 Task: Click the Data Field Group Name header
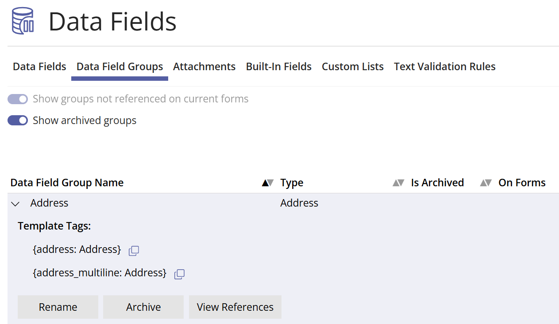pyautogui.click(x=67, y=183)
